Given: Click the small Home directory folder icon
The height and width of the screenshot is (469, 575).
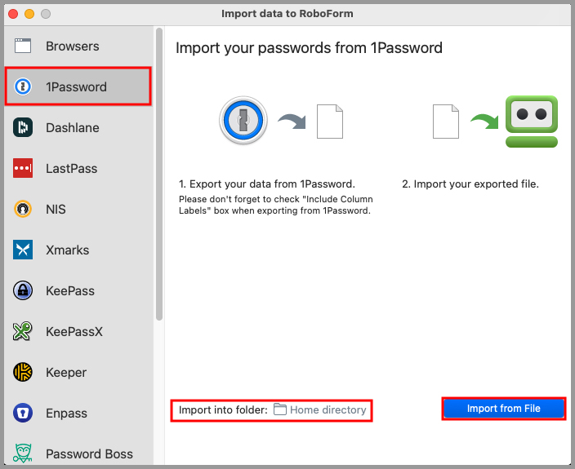Looking at the screenshot, I should pyautogui.click(x=280, y=410).
